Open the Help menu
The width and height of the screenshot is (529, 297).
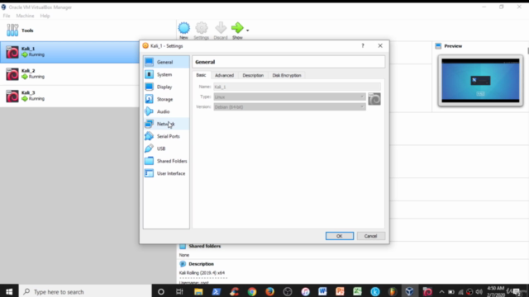pyautogui.click(x=45, y=16)
